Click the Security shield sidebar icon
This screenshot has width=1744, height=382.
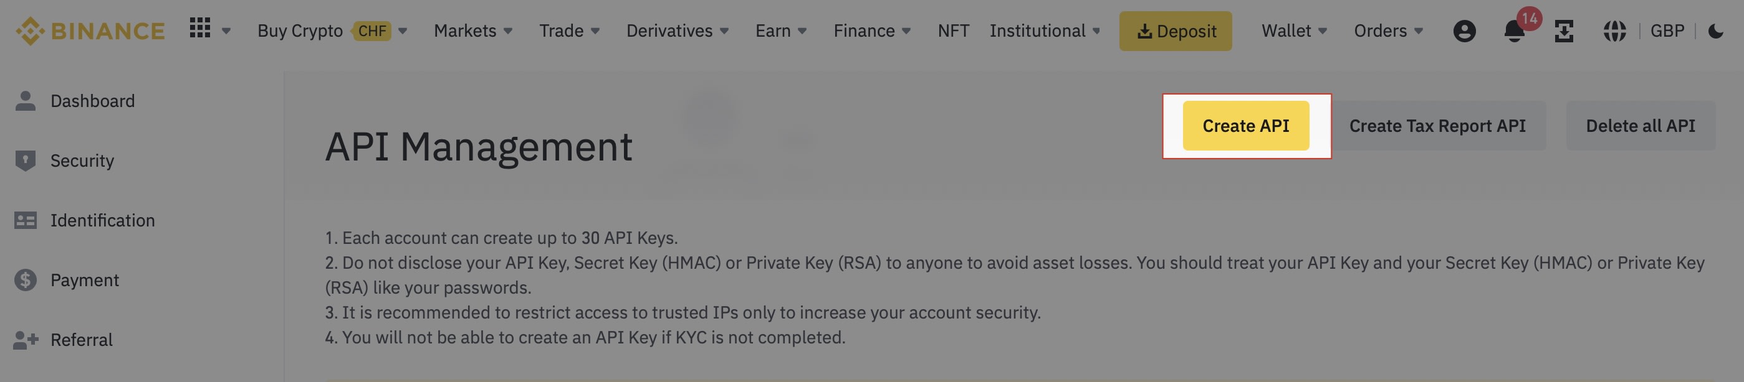point(25,161)
